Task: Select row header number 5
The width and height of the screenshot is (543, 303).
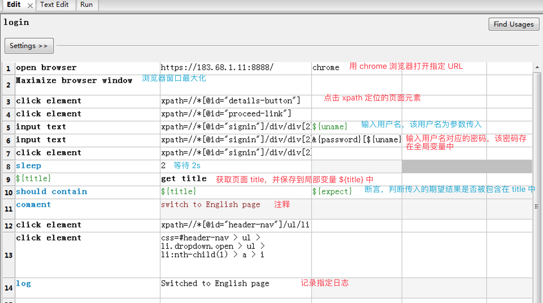Action: 8,128
